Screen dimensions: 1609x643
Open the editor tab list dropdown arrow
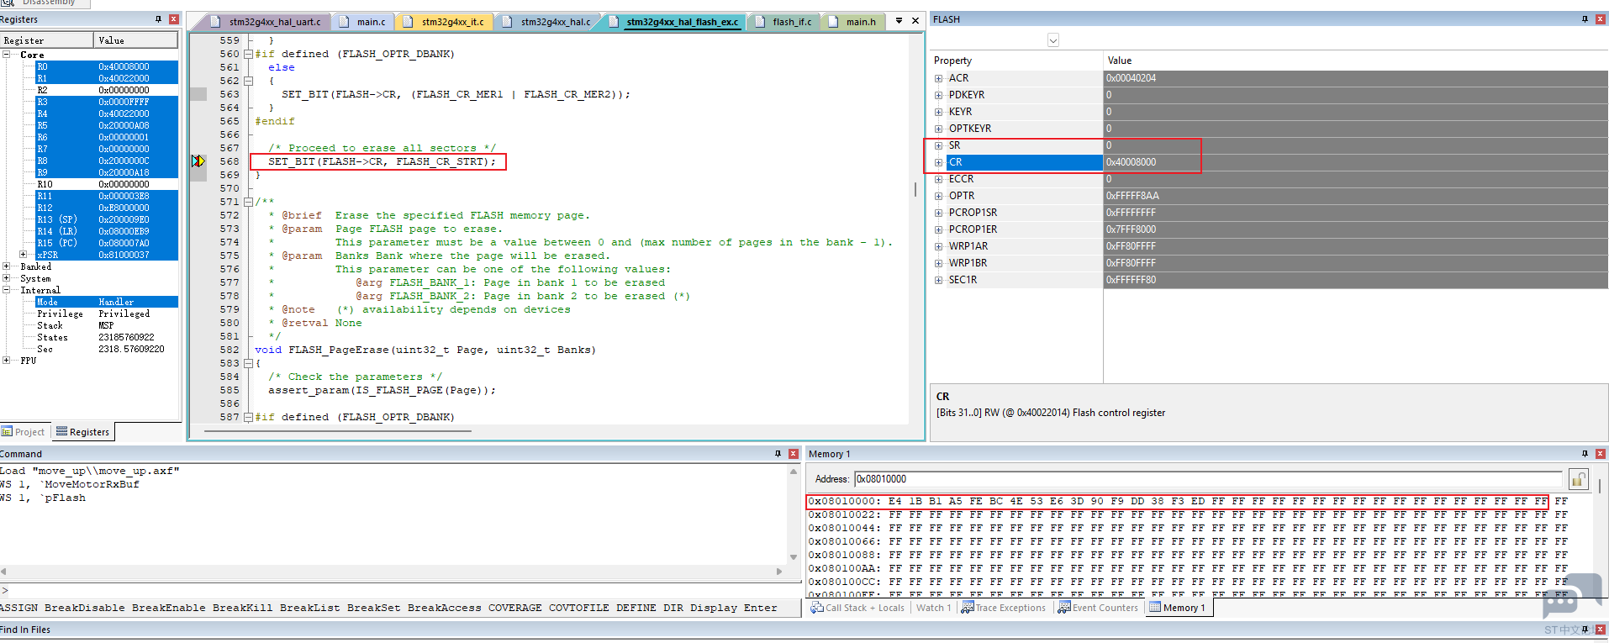[x=899, y=21]
